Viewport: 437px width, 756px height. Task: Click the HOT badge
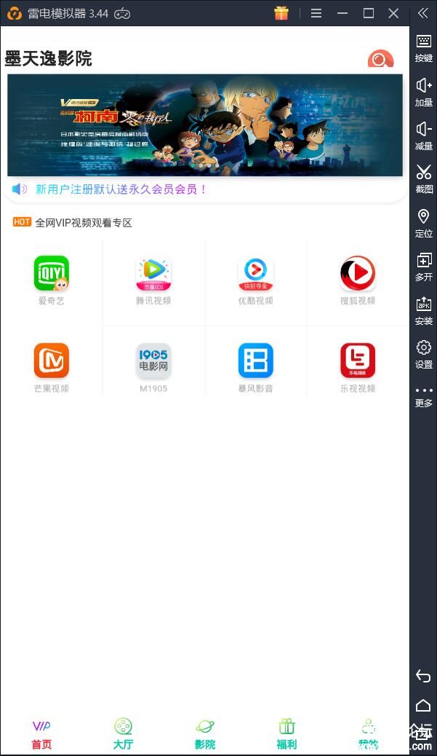(22, 222)
